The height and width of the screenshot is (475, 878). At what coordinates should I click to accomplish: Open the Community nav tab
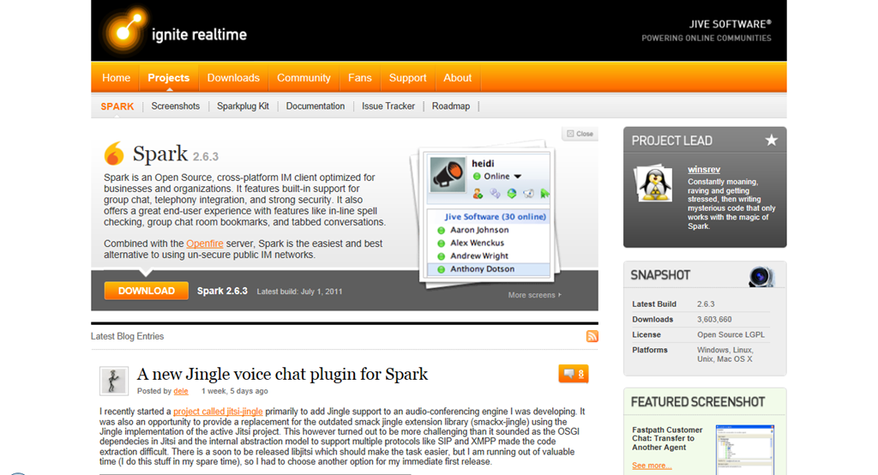click(304, 78)
